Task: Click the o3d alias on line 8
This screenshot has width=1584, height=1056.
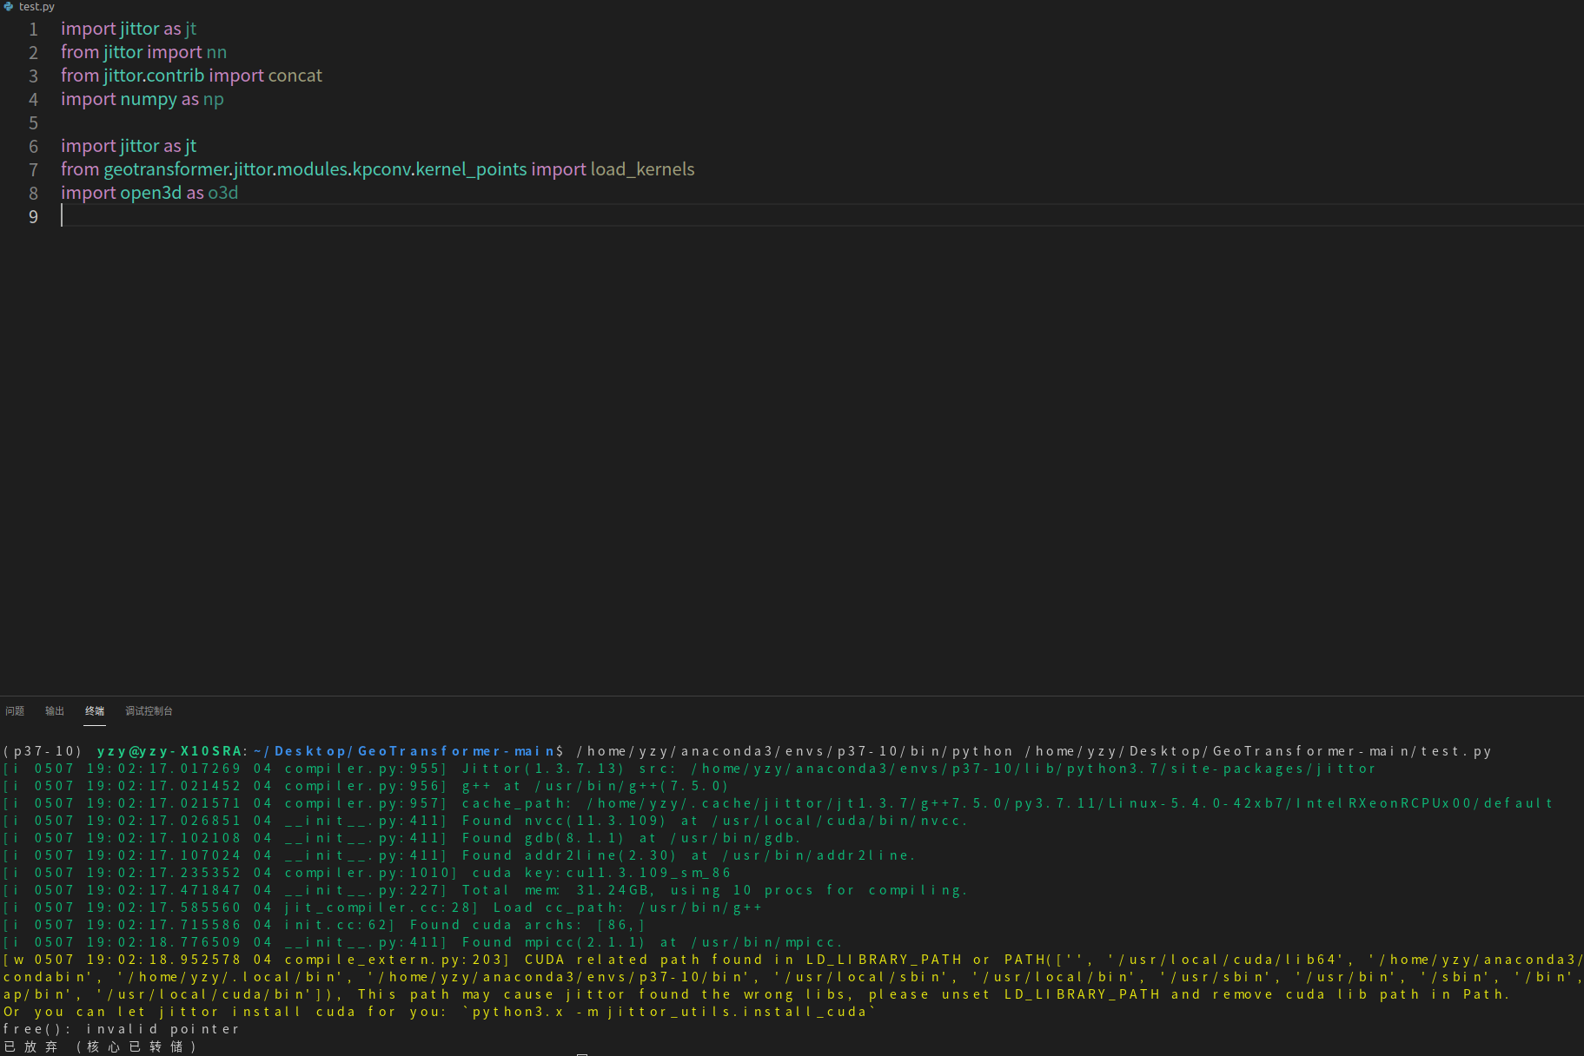Action: tap(222, 193)
